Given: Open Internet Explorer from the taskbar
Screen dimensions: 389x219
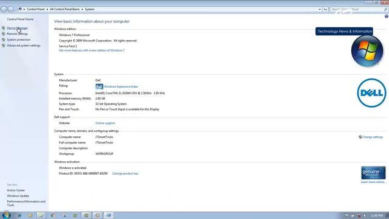Looking at the screenshot, I should pyautogui.click(x=19, y=215).
